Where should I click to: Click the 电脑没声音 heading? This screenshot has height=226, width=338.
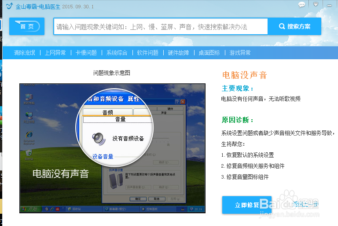pyautogui.click(x=245, y=75)
